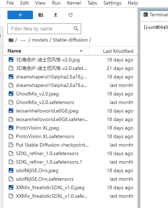168x208 pixels.
Task: Open the Run menu
Action: point(56,3)
